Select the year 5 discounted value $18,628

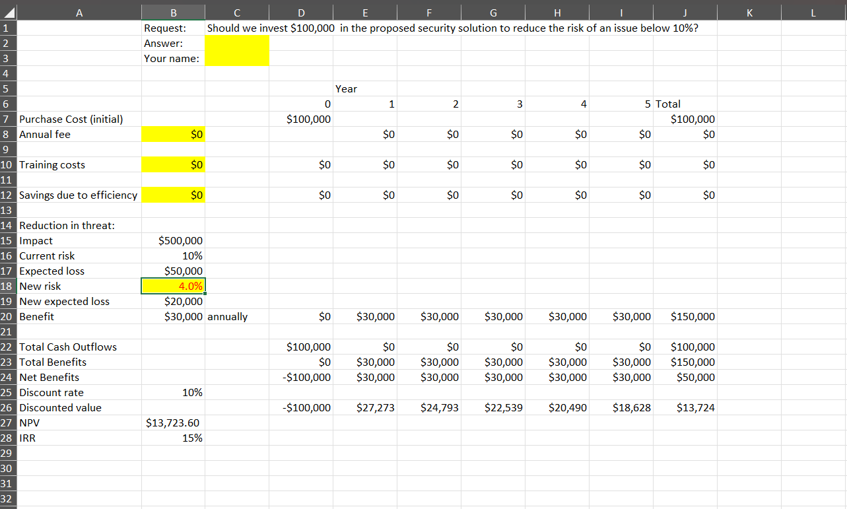click(x=621, y=408)
